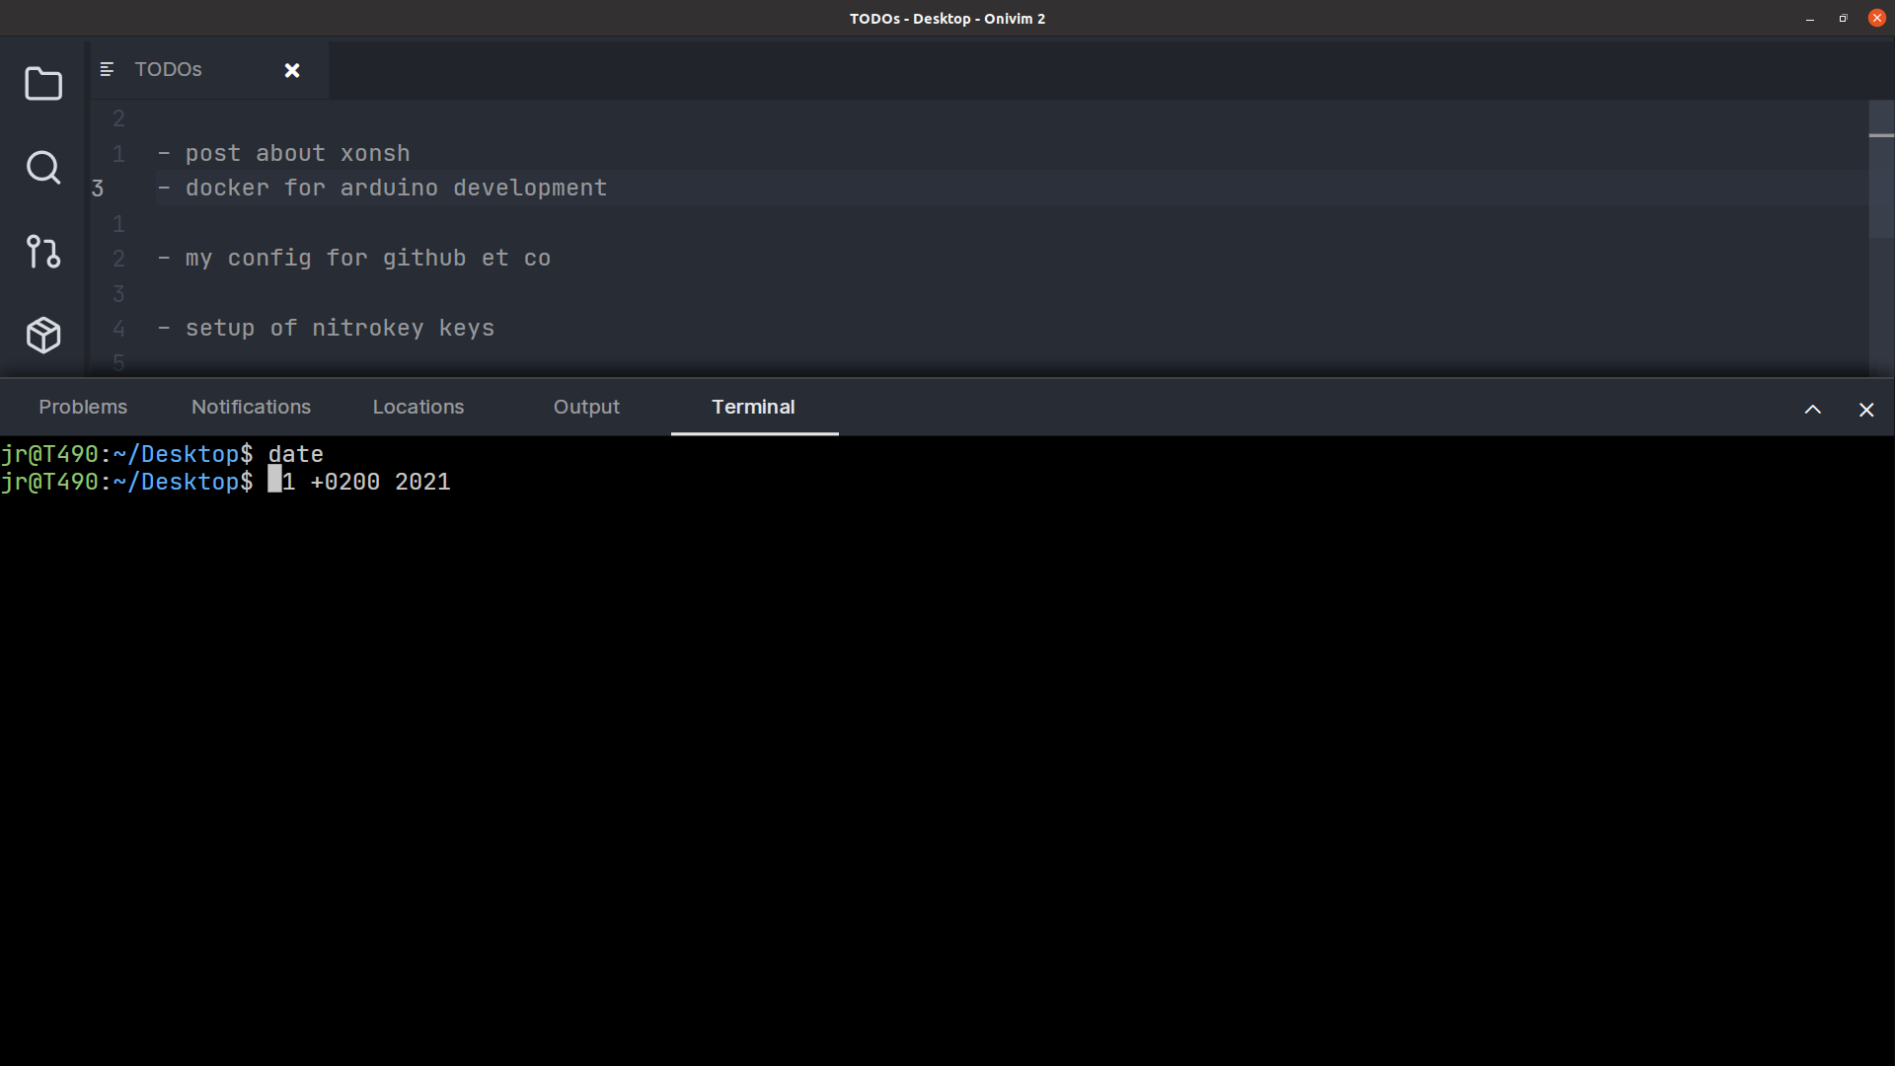The width and height of the screenshot is (1895, 1066).
Task: Open the Notifications tab
Action: (x=251, y=407)
